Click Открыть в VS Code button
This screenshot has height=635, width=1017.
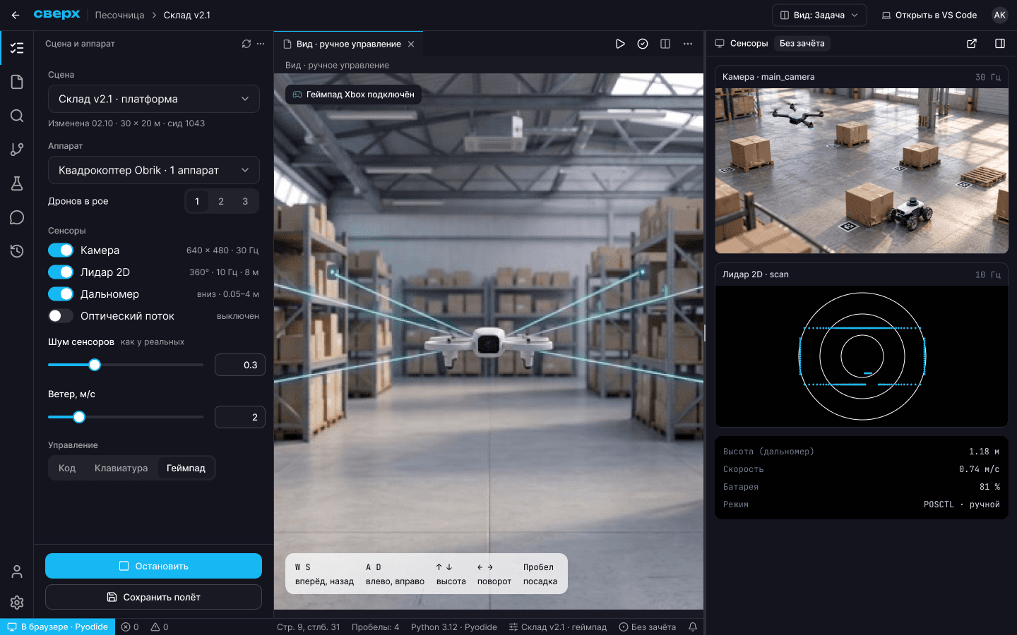click(x=929, y=15)
